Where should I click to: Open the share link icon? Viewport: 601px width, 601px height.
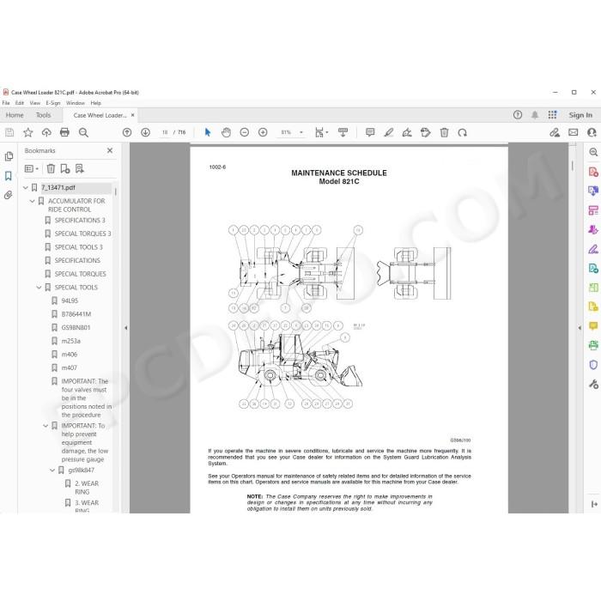(555, 132)
